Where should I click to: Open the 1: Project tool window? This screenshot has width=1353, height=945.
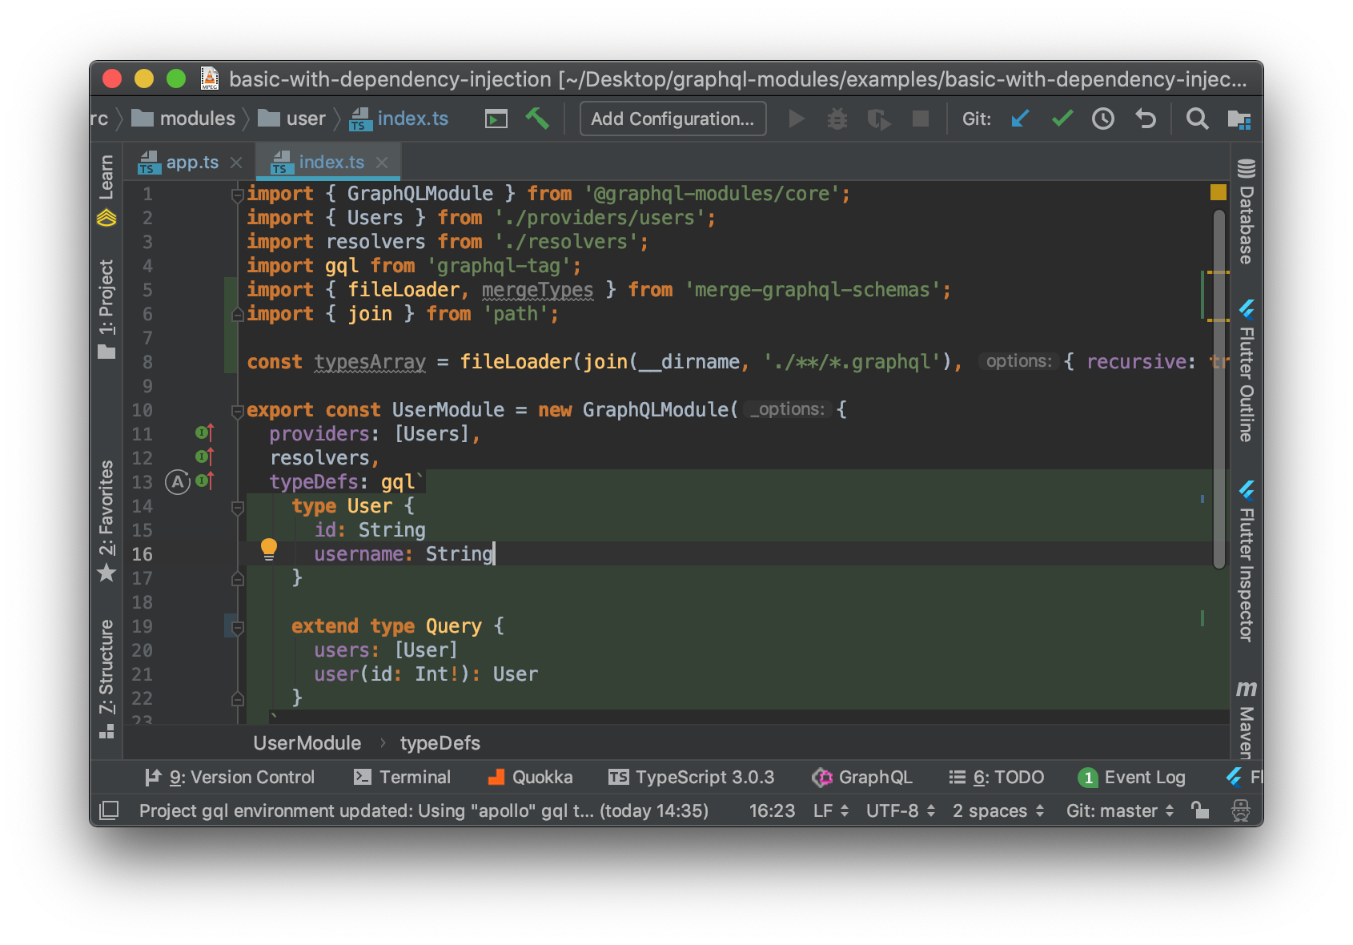tap(106, 309)
